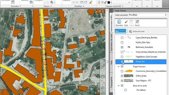Enable the Commune_Geomatys_Constellation checkbox
Image resolution: width=169 pixels, height=95 pixels.
point(122,71)
